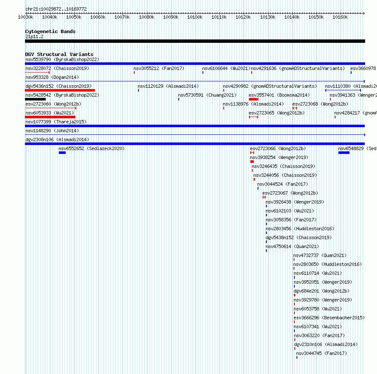Open nsv2803650 (Huddleston2016) variant
Viewport: 377px width, 374px height.
327,264
